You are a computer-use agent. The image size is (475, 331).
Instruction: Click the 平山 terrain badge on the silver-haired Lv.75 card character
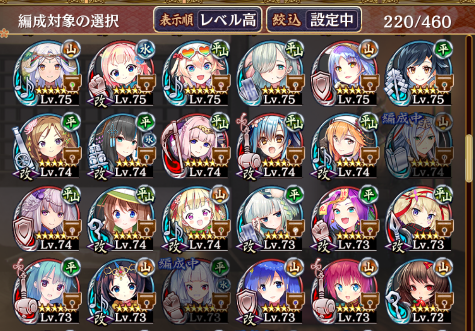pyautogui.click(x=294, y=49)
